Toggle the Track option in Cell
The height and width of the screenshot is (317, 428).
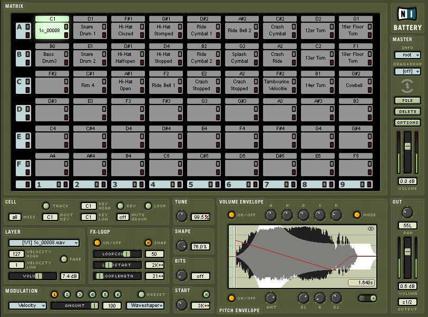(46, 206)
